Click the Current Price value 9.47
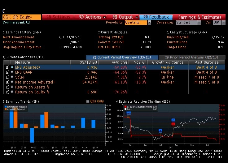The image size is (228, 163). tap(221, 42)
